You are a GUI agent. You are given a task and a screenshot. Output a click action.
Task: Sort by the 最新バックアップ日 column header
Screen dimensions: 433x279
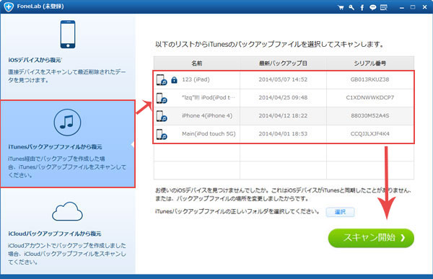tap(283, 63)
